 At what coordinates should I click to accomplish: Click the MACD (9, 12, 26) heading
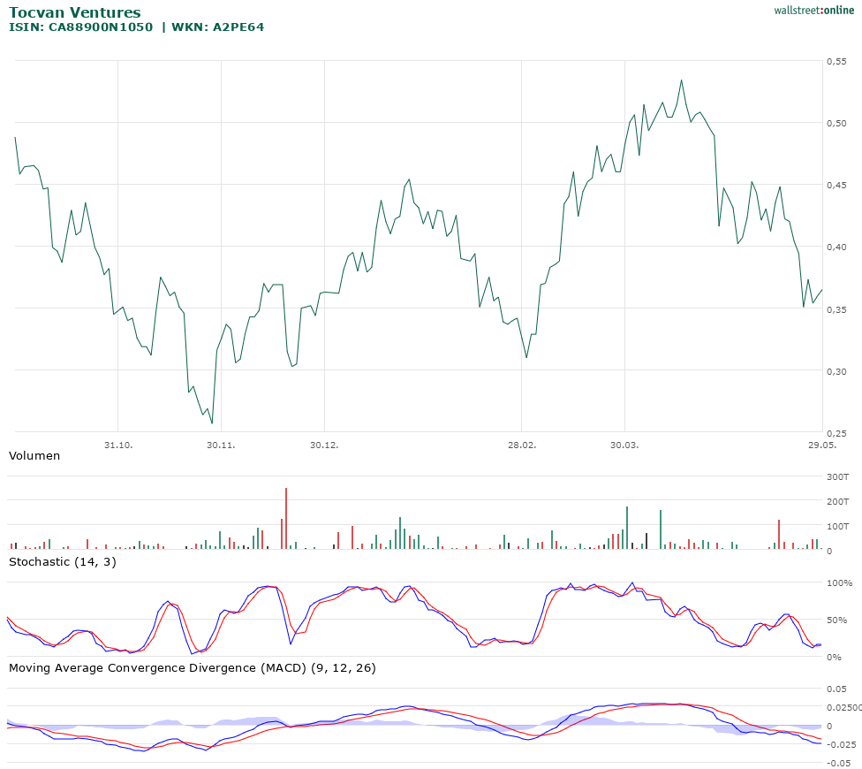tap(193, 668)
